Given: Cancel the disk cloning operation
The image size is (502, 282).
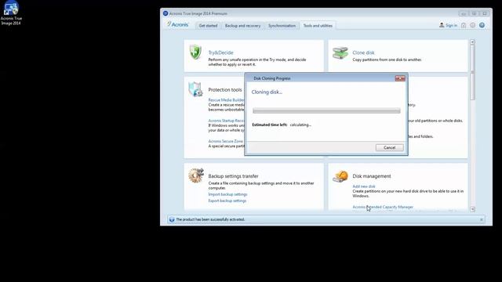Looking at the screenshot, I should (389, 147).
